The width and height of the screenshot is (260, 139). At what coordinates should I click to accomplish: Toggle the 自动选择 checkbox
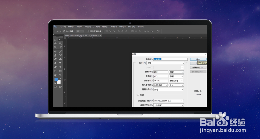coord(64,31)
